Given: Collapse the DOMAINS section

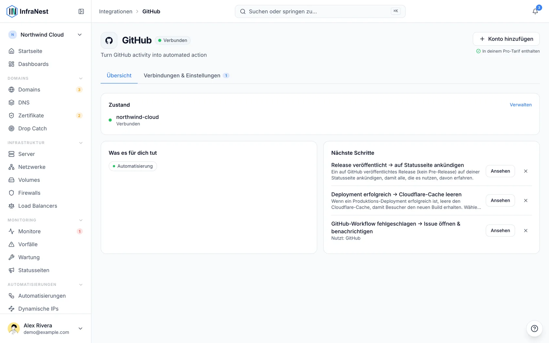Looking at the screenshot, I should click(x=81, y=78).
